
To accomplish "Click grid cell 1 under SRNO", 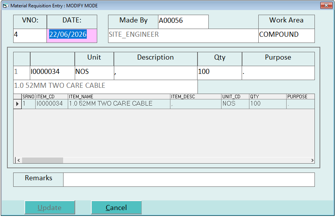I will pos(28,104).
